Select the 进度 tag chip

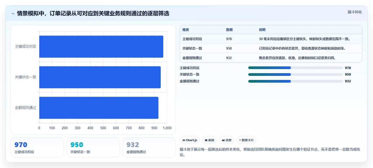click(x=226, y=140)
